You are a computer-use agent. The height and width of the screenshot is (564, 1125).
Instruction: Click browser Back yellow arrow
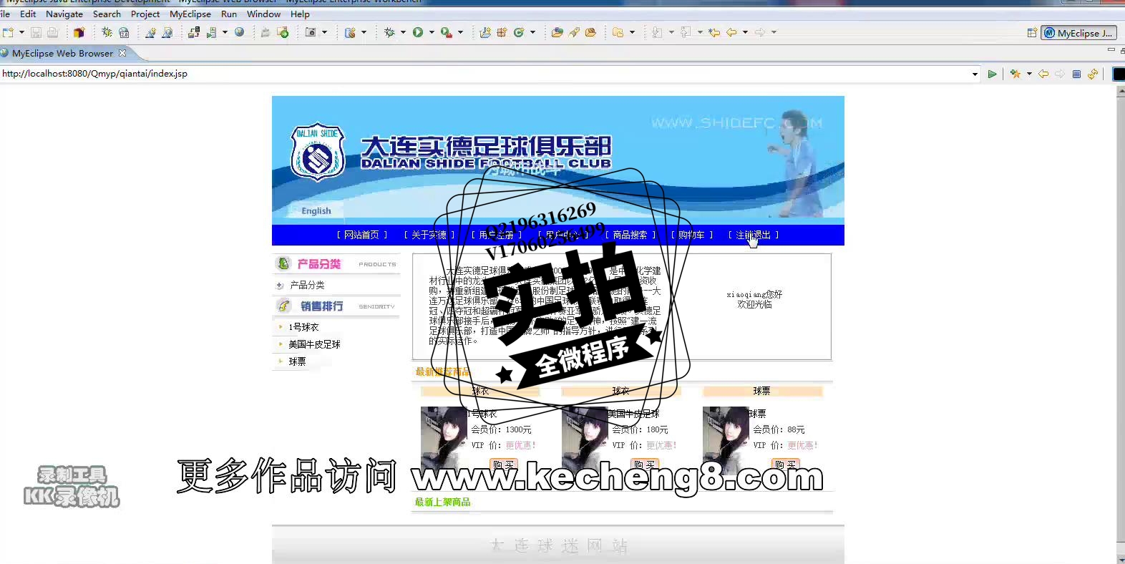1043,74
